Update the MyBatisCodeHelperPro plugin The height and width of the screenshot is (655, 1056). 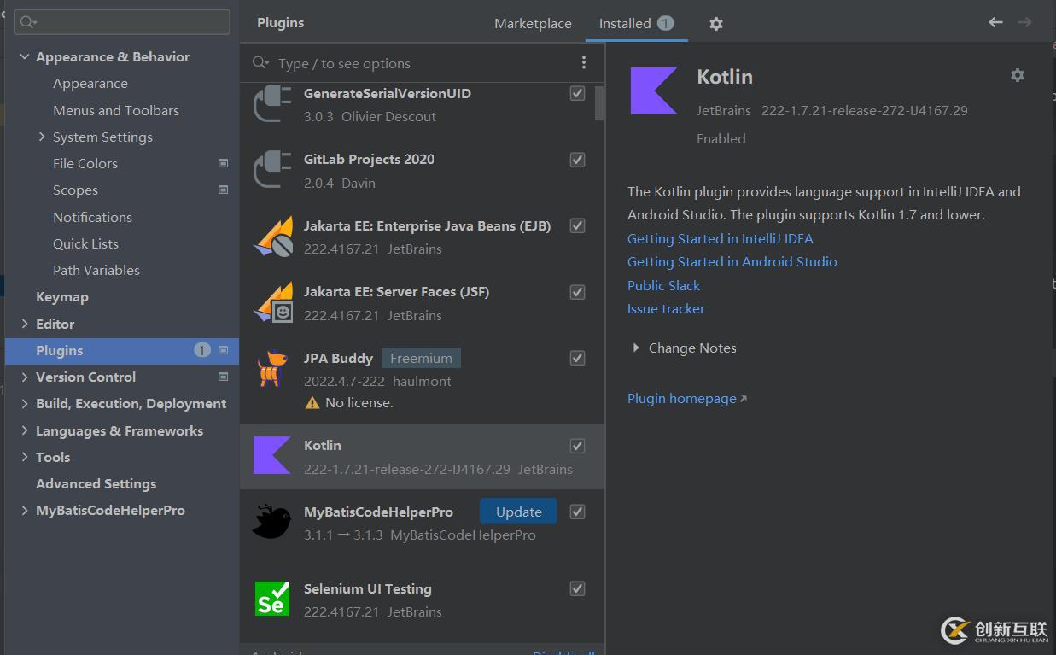point(518,512)
